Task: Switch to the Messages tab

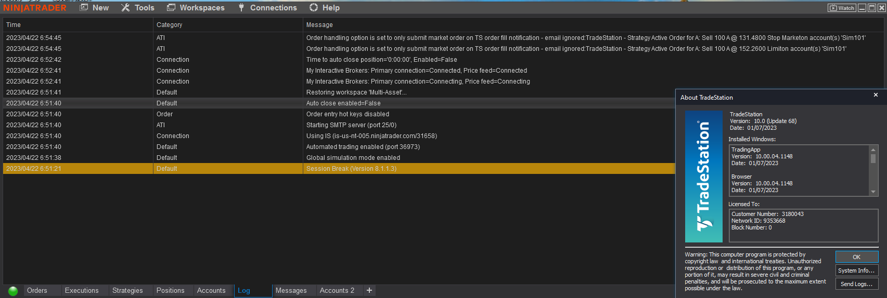Action: click(x=291, y=291)
